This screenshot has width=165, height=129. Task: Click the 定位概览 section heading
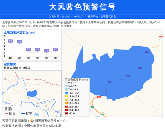[x=10, y=64]
